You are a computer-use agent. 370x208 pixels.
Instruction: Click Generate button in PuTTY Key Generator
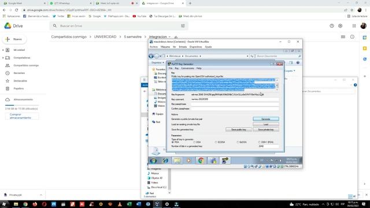(x=266, y=119)
